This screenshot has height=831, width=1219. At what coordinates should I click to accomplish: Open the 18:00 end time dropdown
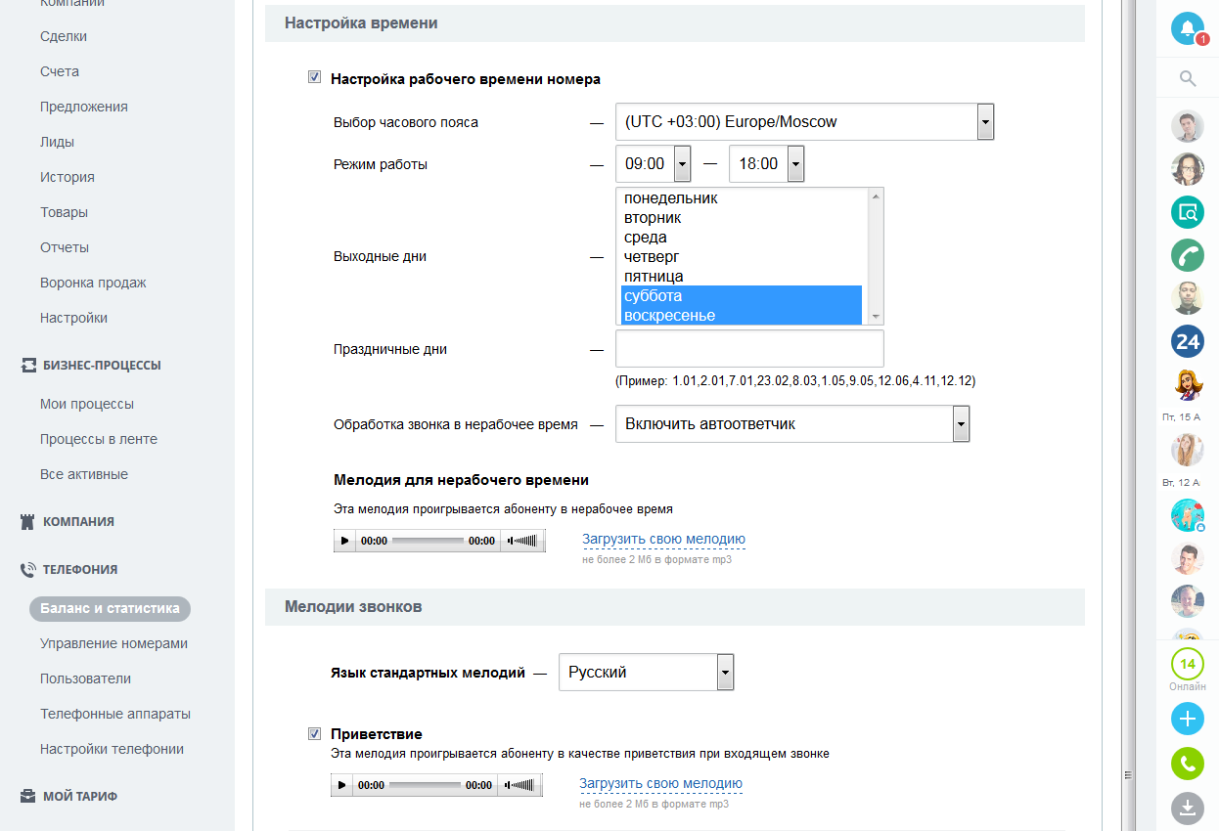click(767, 163)
